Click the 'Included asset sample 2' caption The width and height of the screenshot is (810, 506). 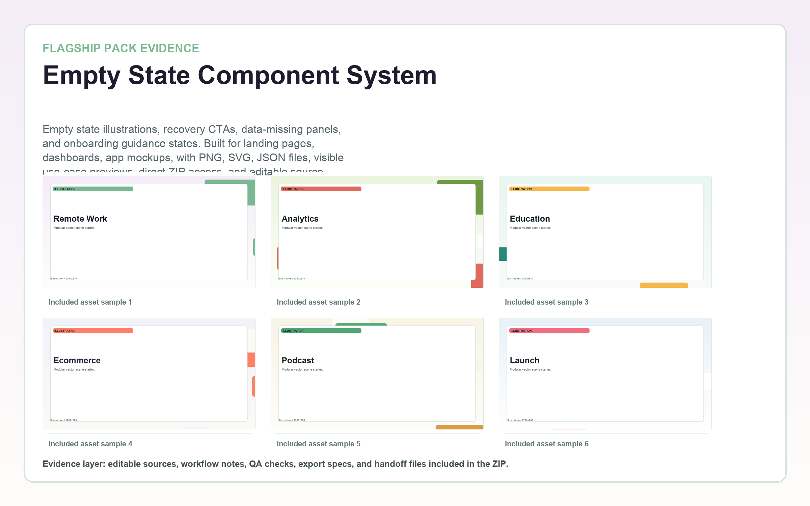[318, 302]
